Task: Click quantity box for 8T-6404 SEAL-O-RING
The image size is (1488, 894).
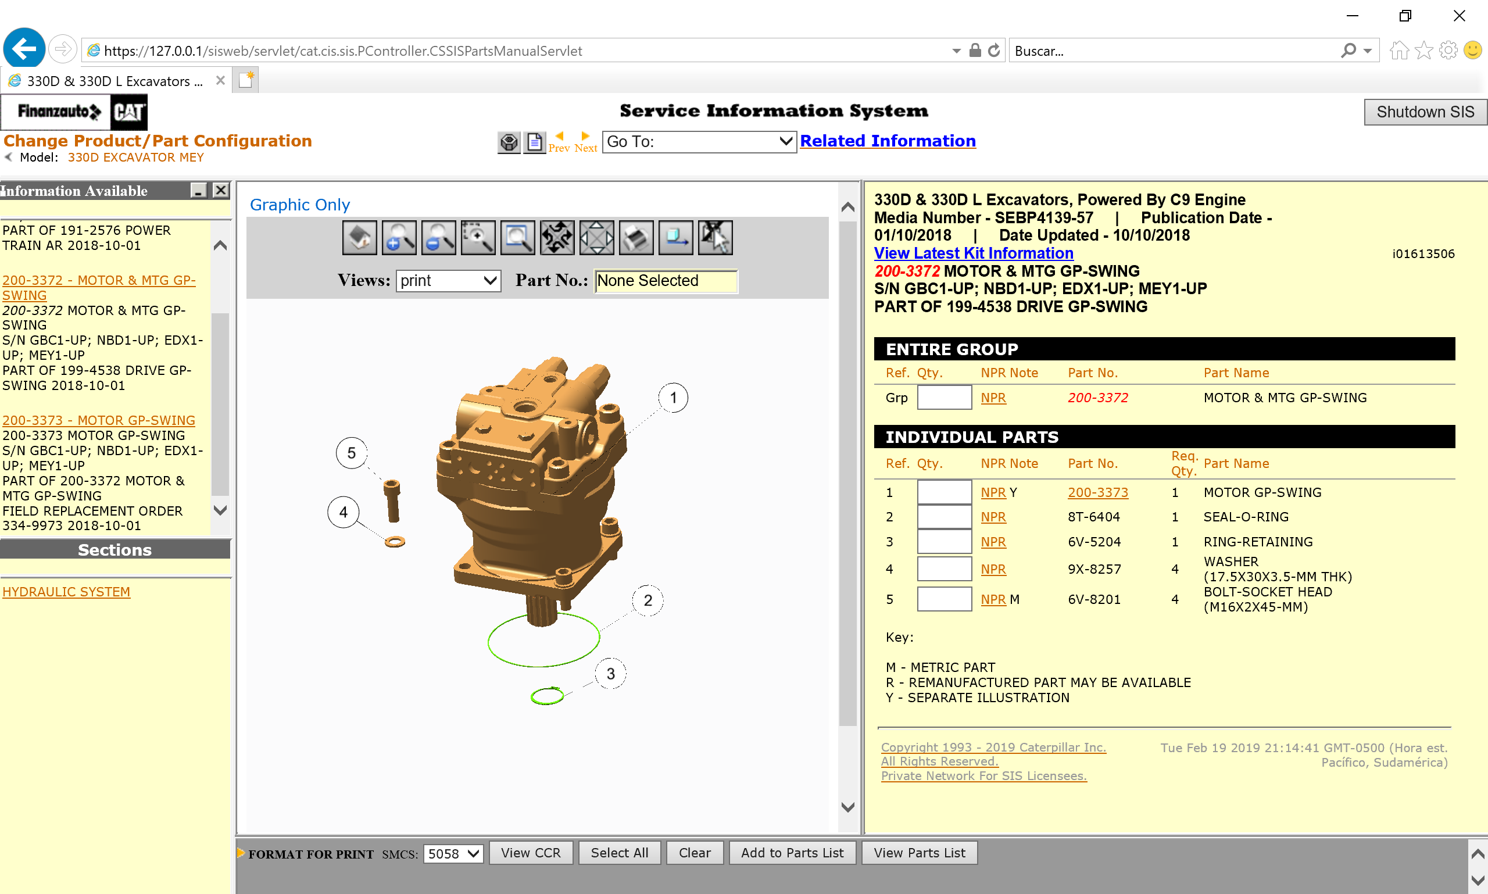Action: coord(943,517)
